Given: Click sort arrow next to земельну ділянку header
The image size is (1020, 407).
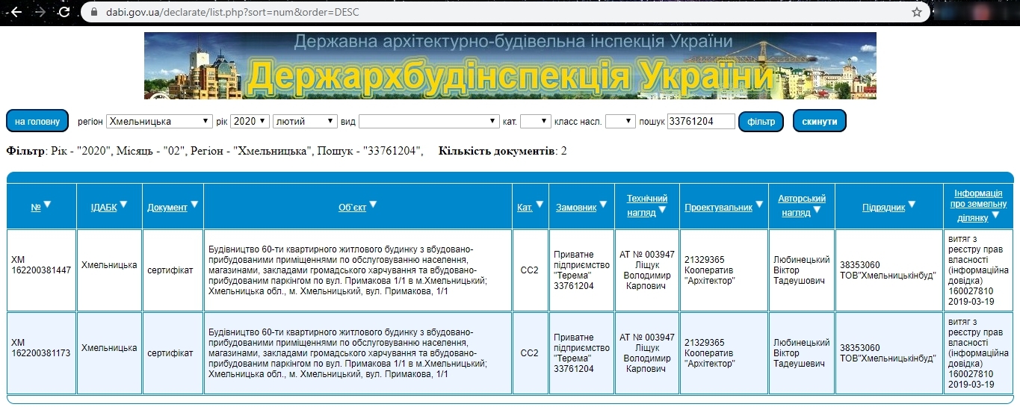Looking at the screenshot, I should tap(995, 215).
